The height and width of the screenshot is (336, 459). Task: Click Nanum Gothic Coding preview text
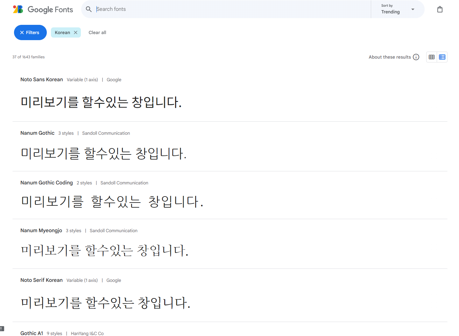[x=112, y=202]
